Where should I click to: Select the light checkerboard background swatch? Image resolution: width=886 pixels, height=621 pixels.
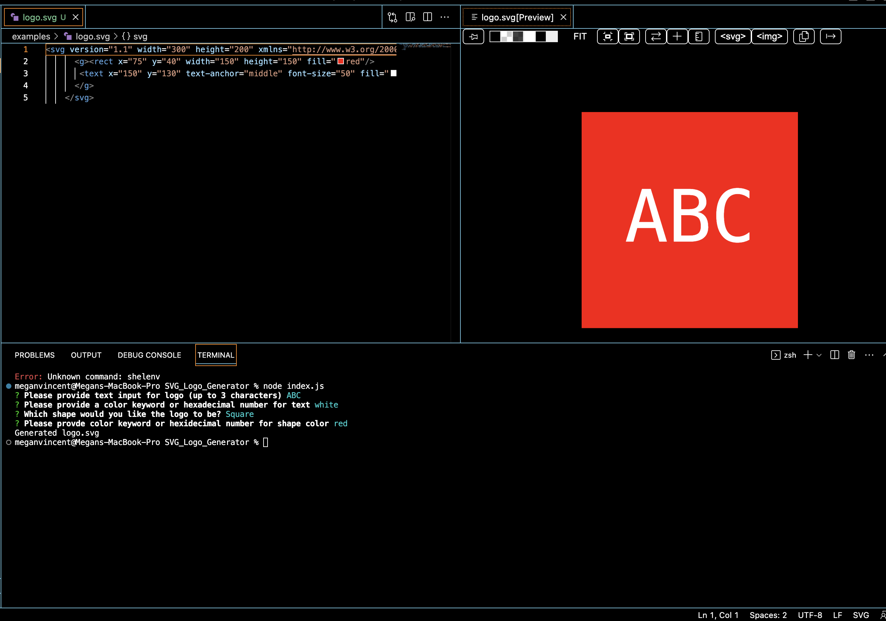click(x=506, y=37)
